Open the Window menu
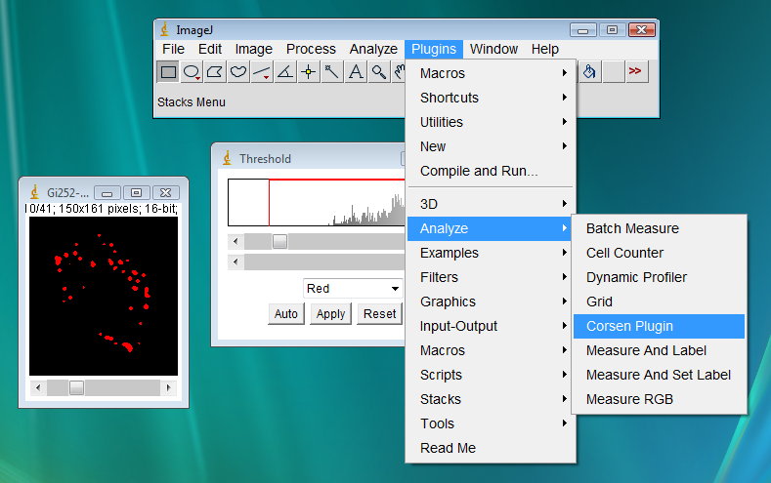 493,49
